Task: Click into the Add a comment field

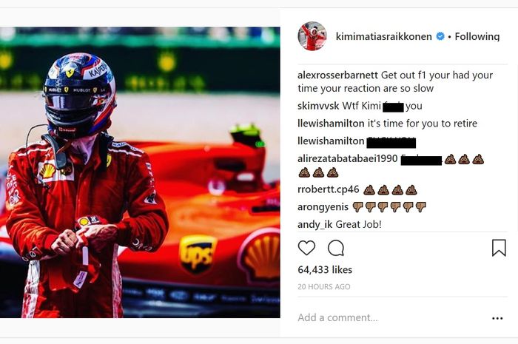Action: click(393, 317)
